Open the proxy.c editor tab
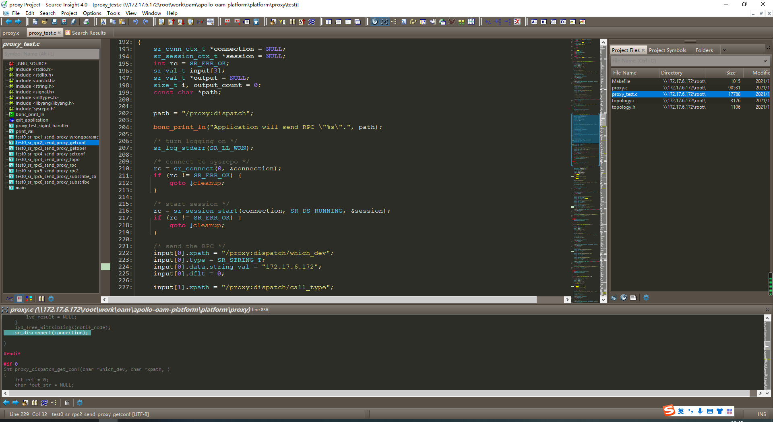This screenshot has width=773, height=422. [11, 33]
